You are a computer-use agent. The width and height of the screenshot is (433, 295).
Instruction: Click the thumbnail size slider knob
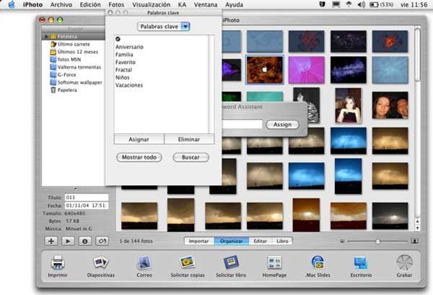point(378,241)
